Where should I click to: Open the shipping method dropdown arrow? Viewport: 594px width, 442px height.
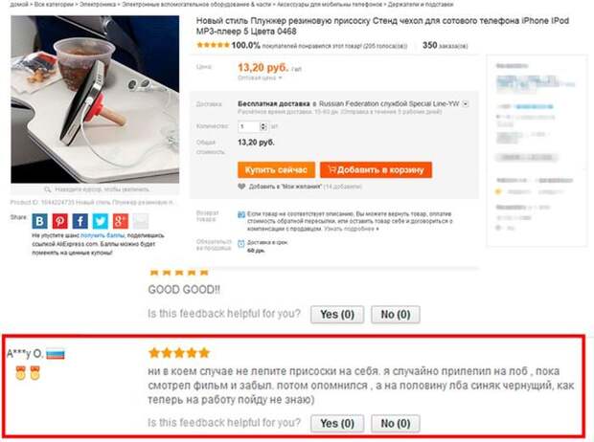click(x=466, y=103)
